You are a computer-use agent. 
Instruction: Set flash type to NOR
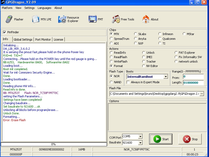click(111, 76)
